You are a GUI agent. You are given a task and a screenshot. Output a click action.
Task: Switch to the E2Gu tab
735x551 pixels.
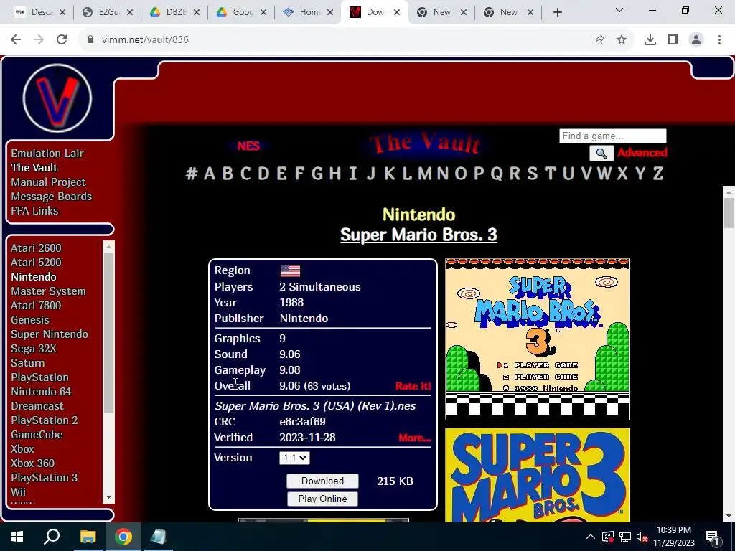108,13
